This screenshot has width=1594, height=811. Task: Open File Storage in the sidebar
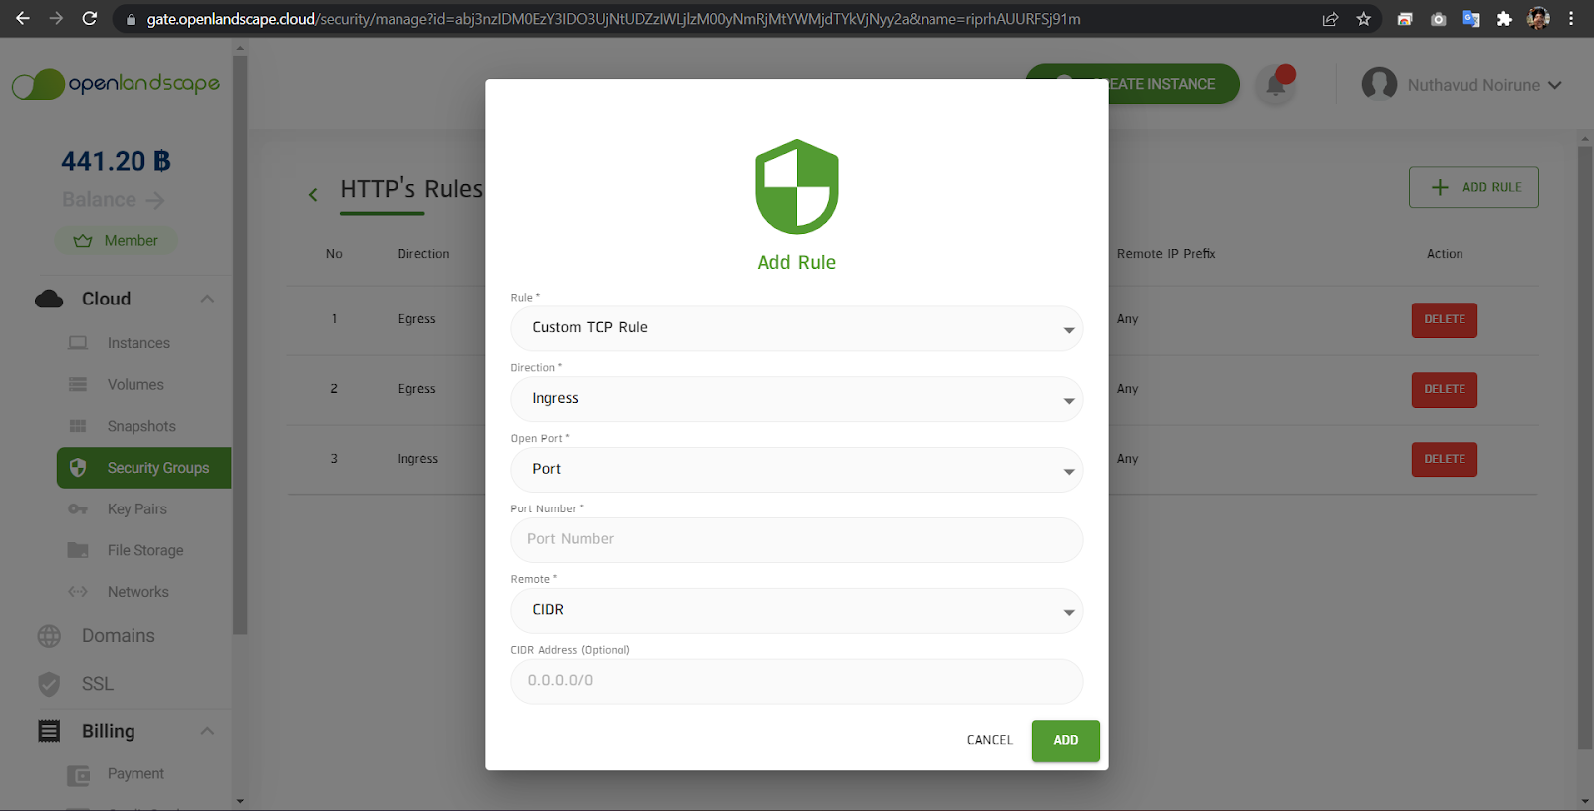pos(145,550)
